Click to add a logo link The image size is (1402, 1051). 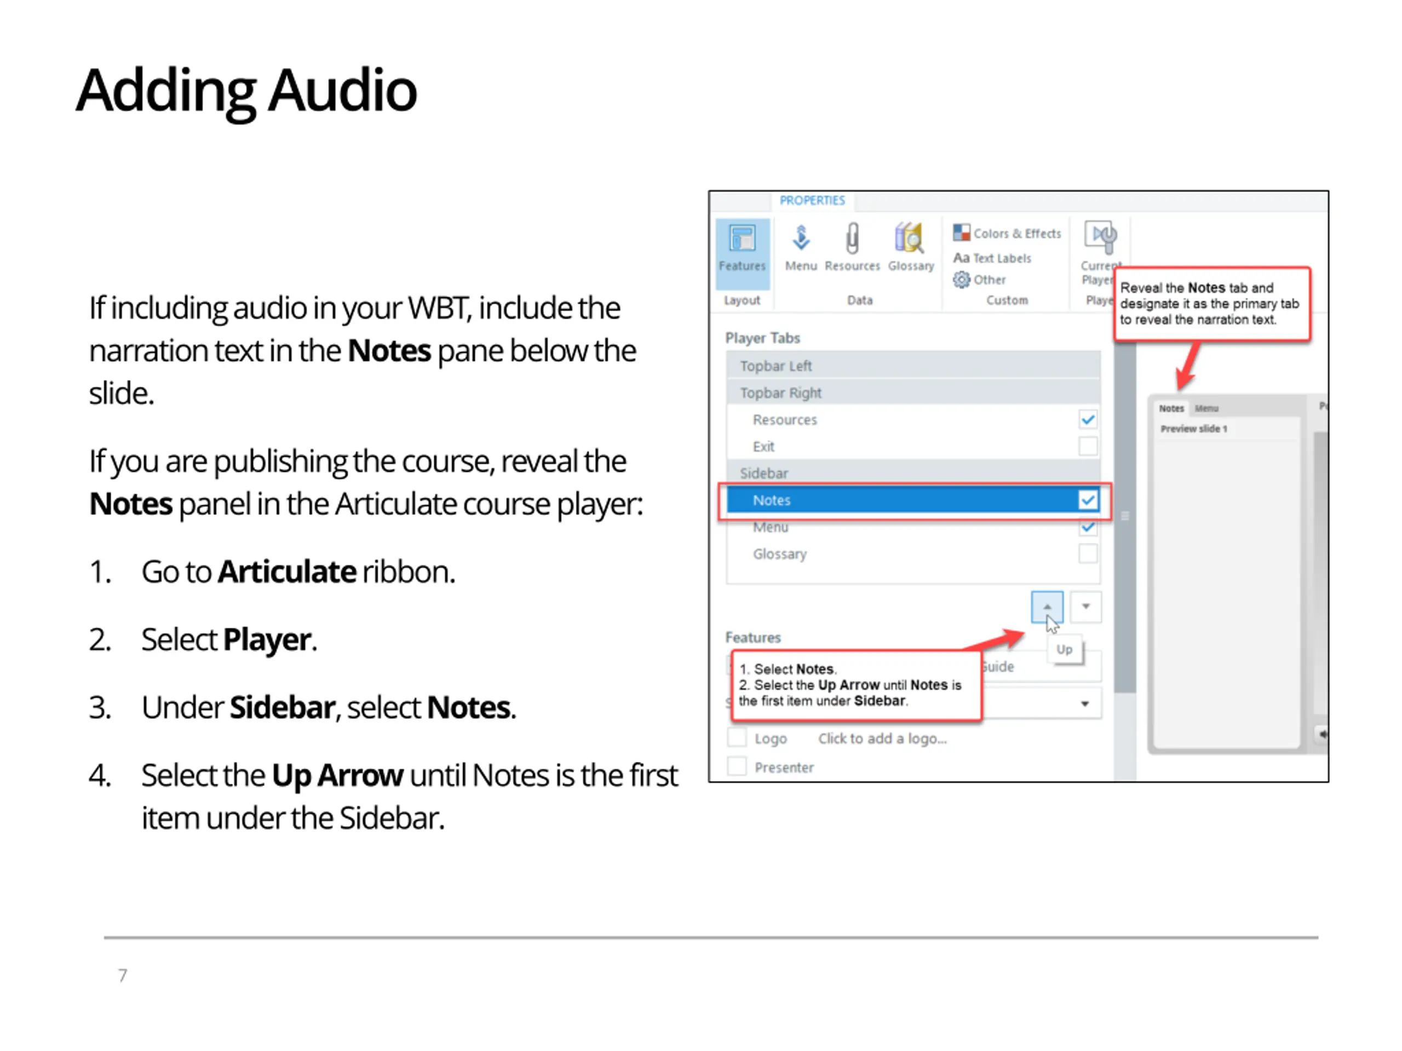point(882,738)
